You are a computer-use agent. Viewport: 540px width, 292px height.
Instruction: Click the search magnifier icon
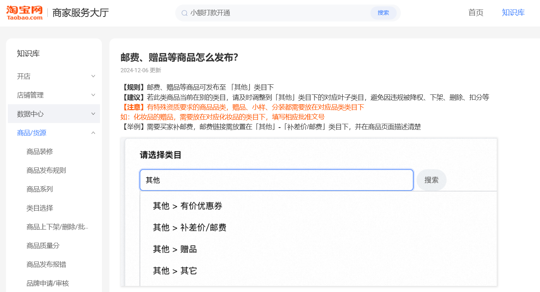[184, 13]
